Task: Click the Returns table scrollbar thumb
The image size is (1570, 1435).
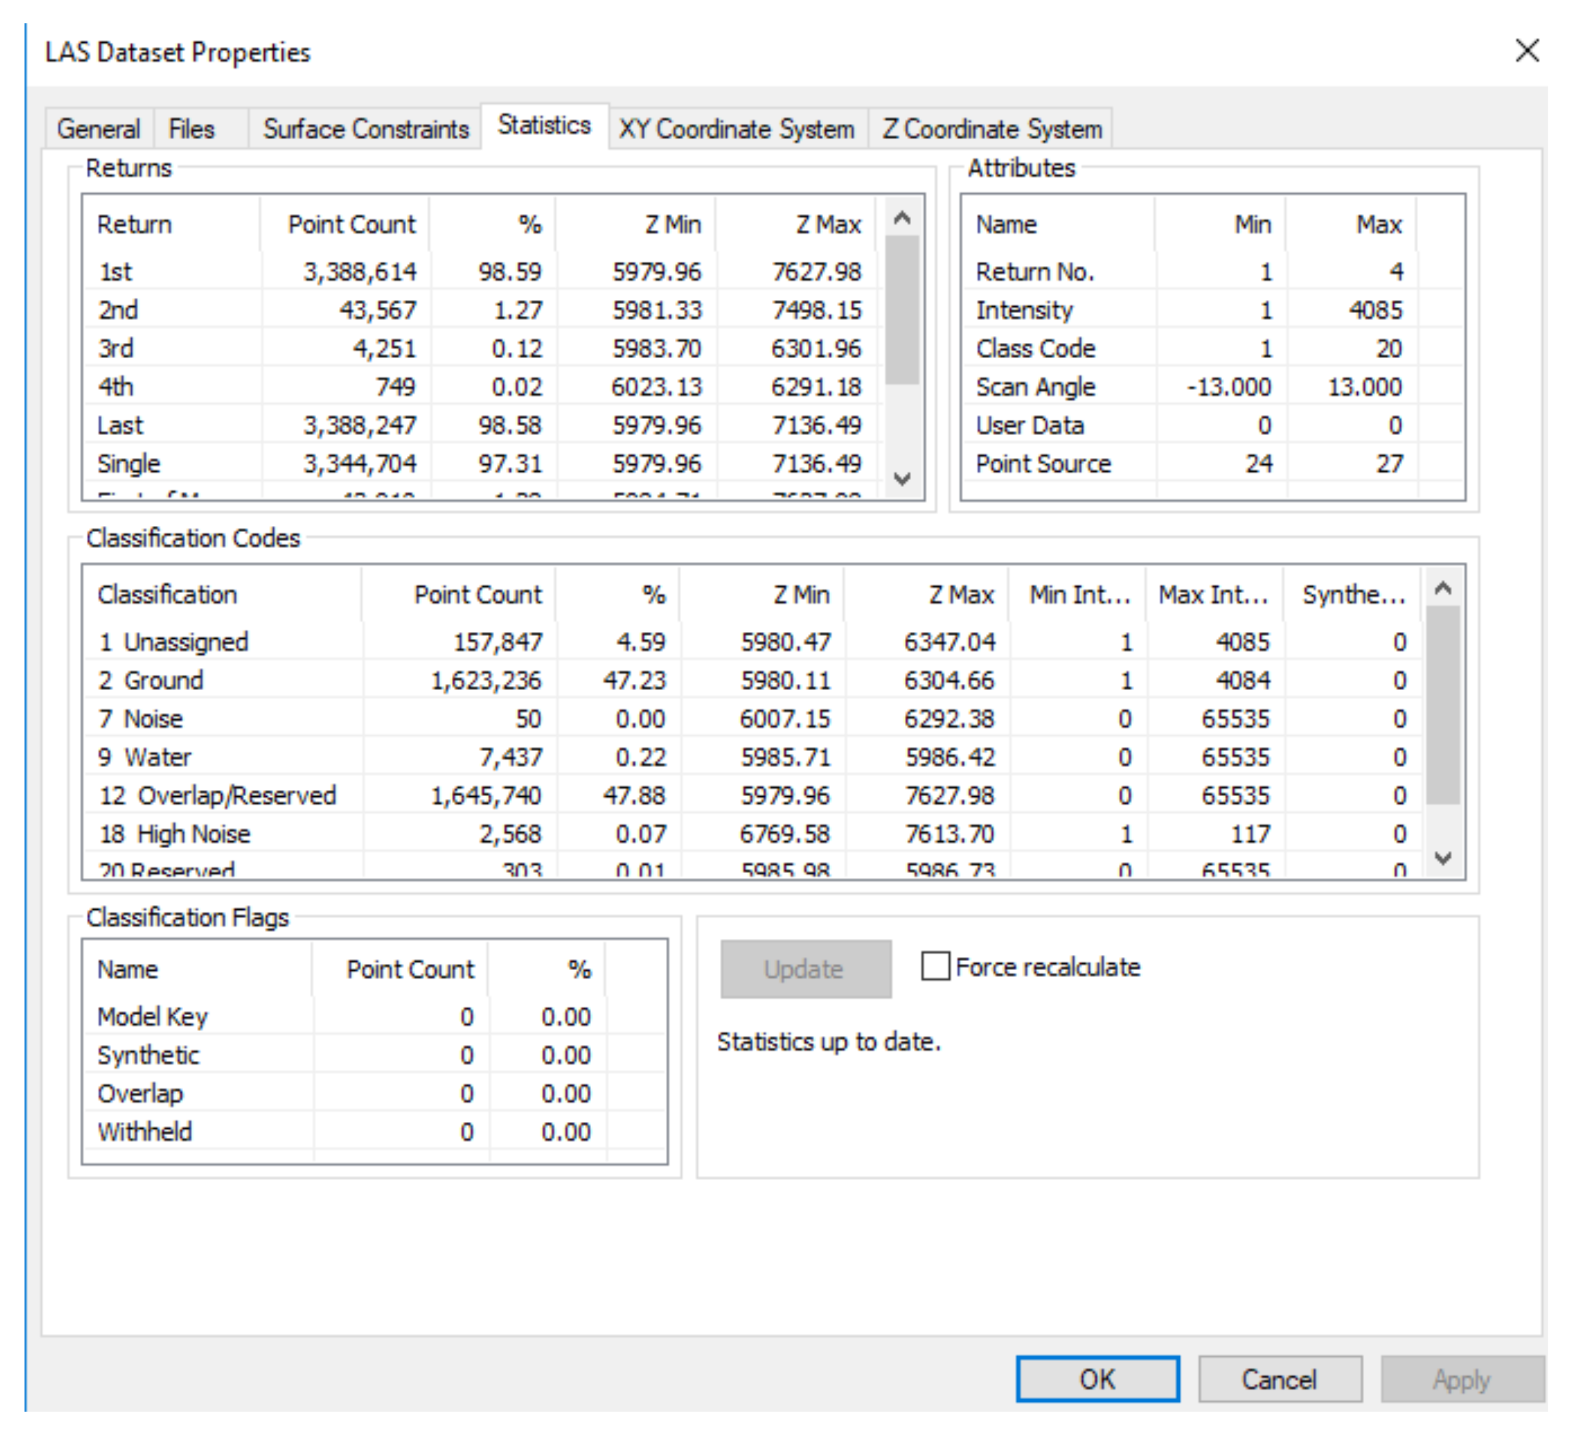Action: tap(902, 310)
